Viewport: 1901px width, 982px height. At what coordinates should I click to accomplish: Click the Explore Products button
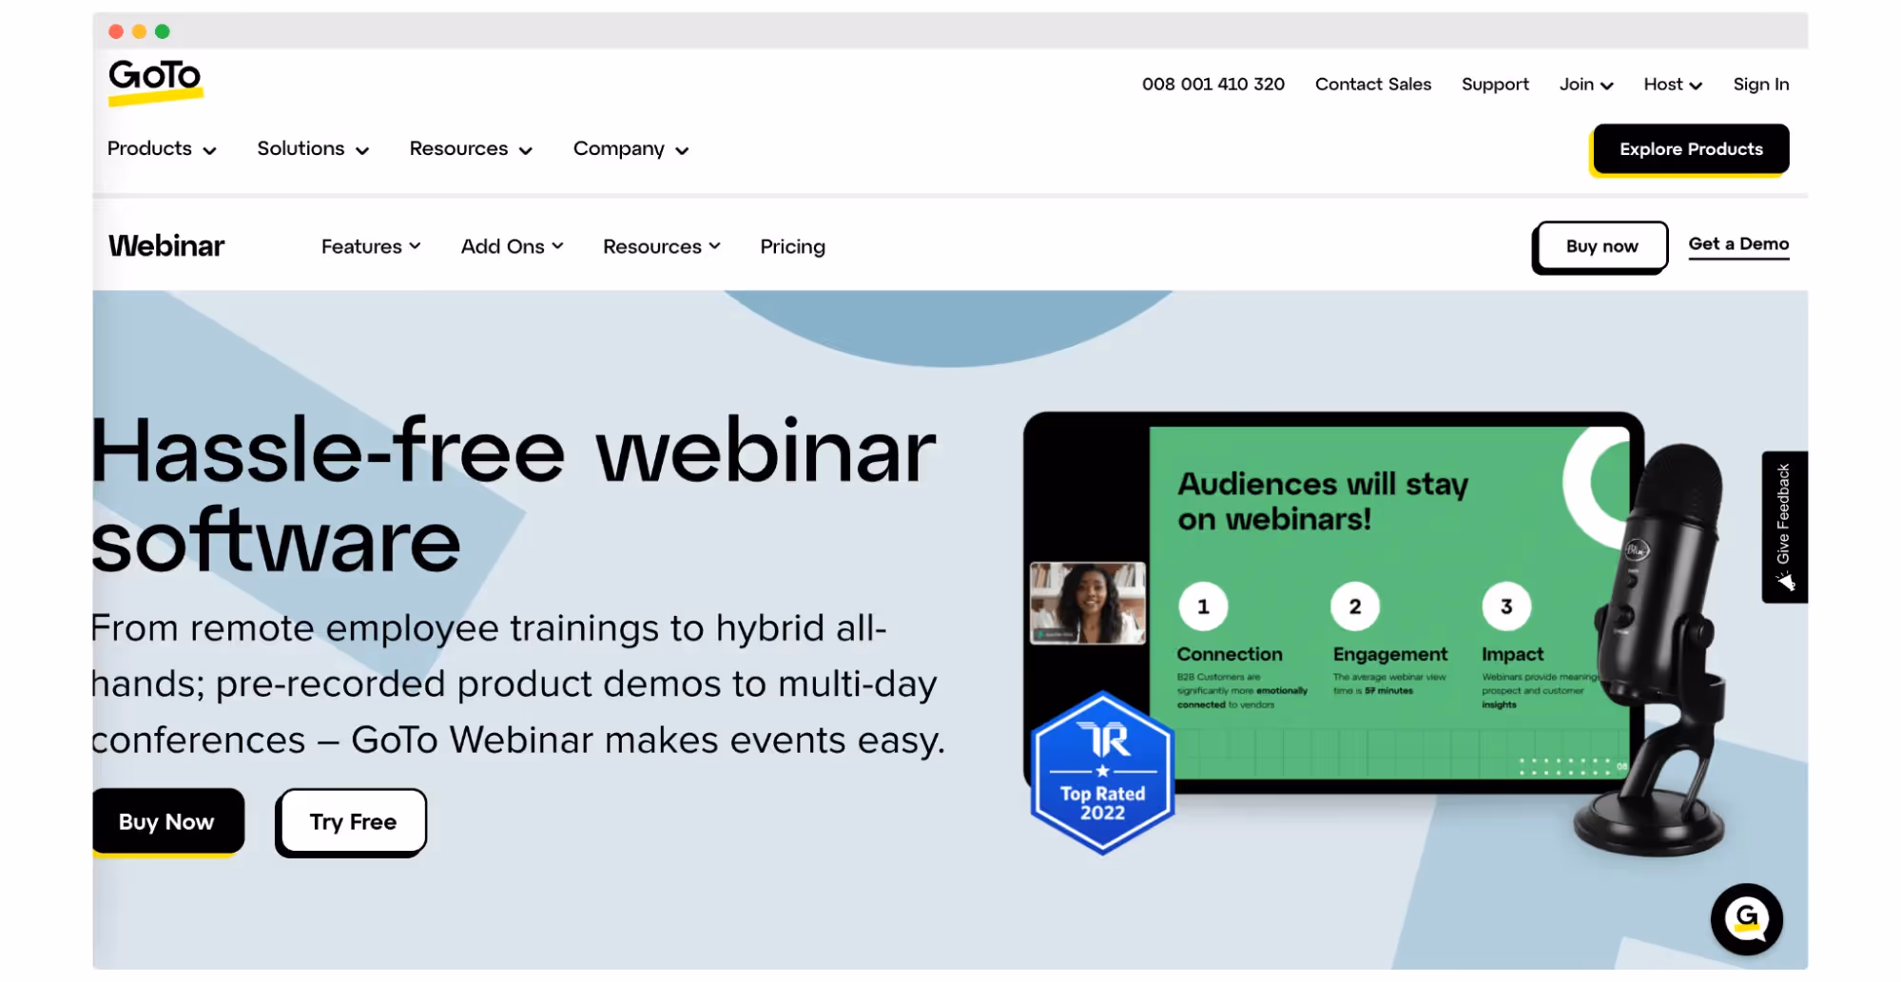click(x=1690, y=149)
